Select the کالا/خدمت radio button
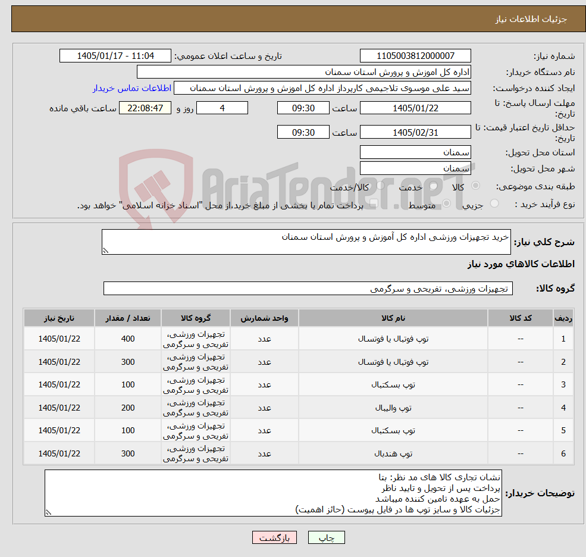This screenshot has width=586, height=557. 380,186
